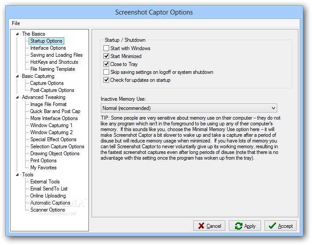This screenshot has width=312, height=245.
Task: Collapse The Basics tree section
Action: 17,34
